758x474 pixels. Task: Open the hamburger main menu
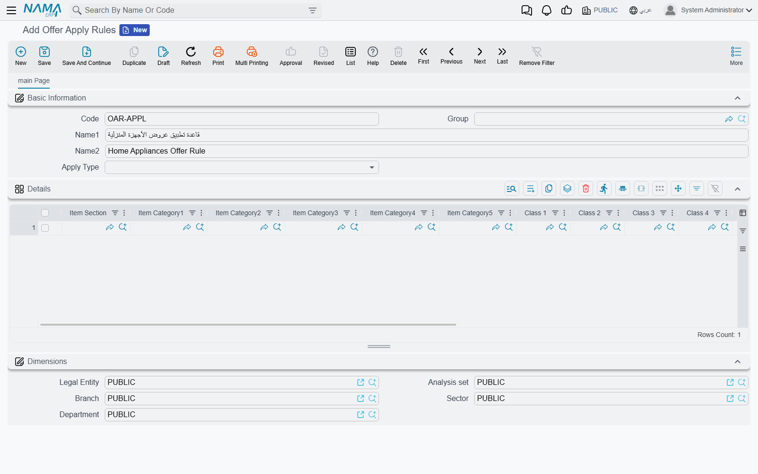11,10
